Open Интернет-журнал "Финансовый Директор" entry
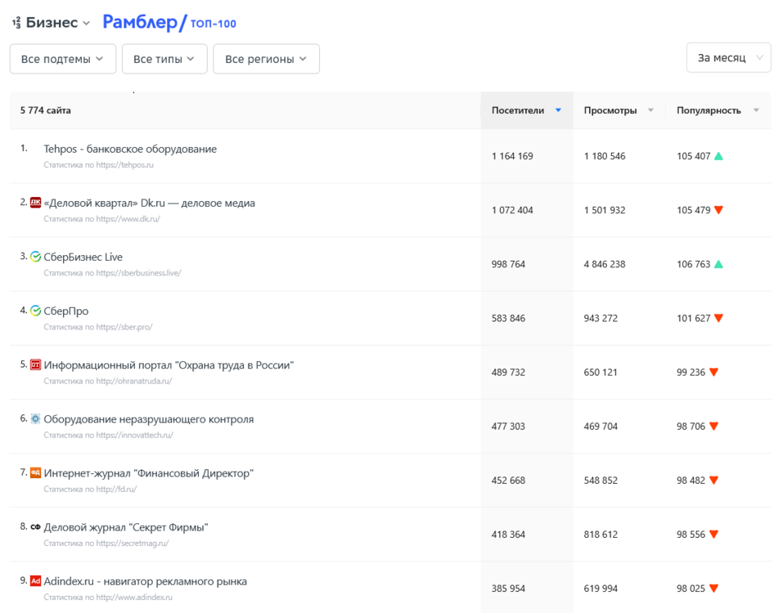The width and height of the screenshot is (783, 613). [x=149, y=473]
